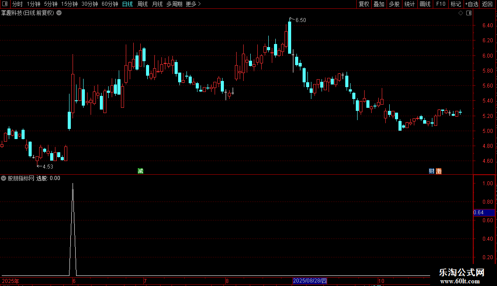Switch to 日线 daily chart
Screen dimensions: 497x286
click(x=128, y=4)
